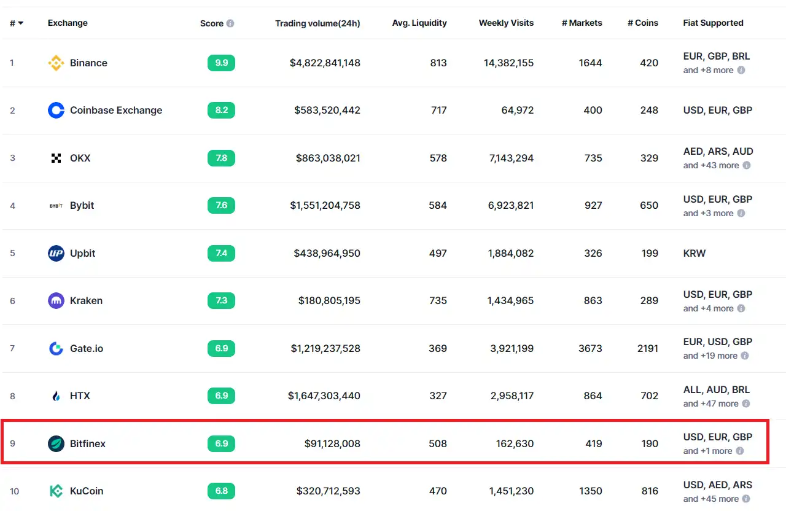The image size is (786, 511).
Task: Open the Bybit exchange link
Action: click(x=82, y=206)
